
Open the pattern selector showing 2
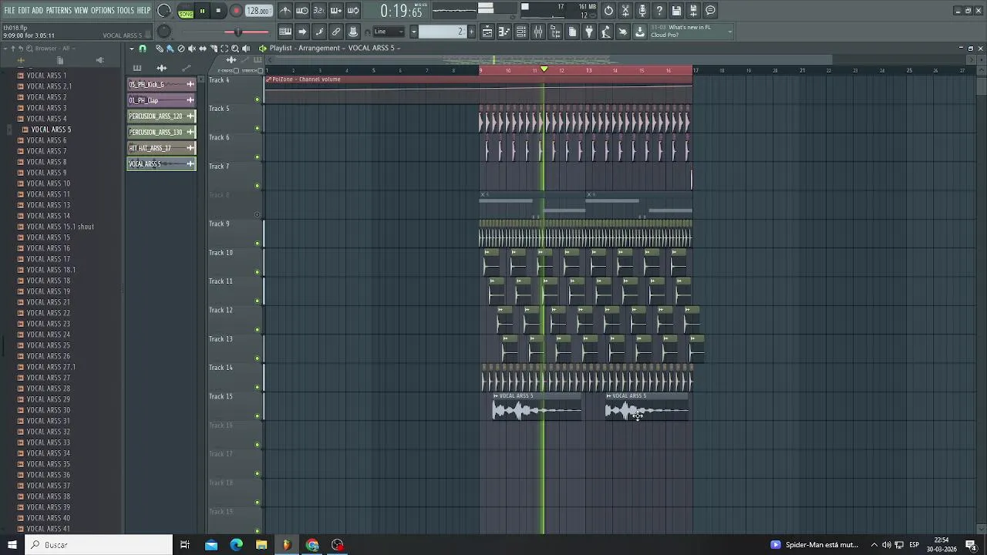coord(441,32)
